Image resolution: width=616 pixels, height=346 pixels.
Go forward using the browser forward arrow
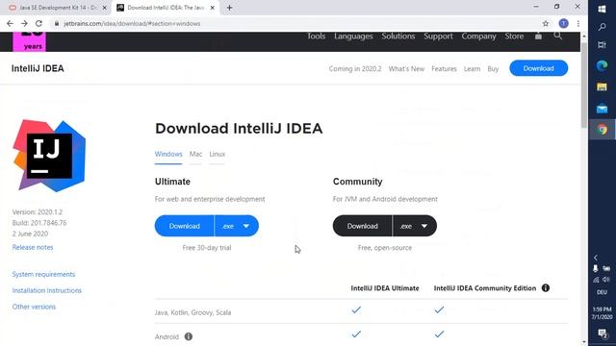pos(24,23)
